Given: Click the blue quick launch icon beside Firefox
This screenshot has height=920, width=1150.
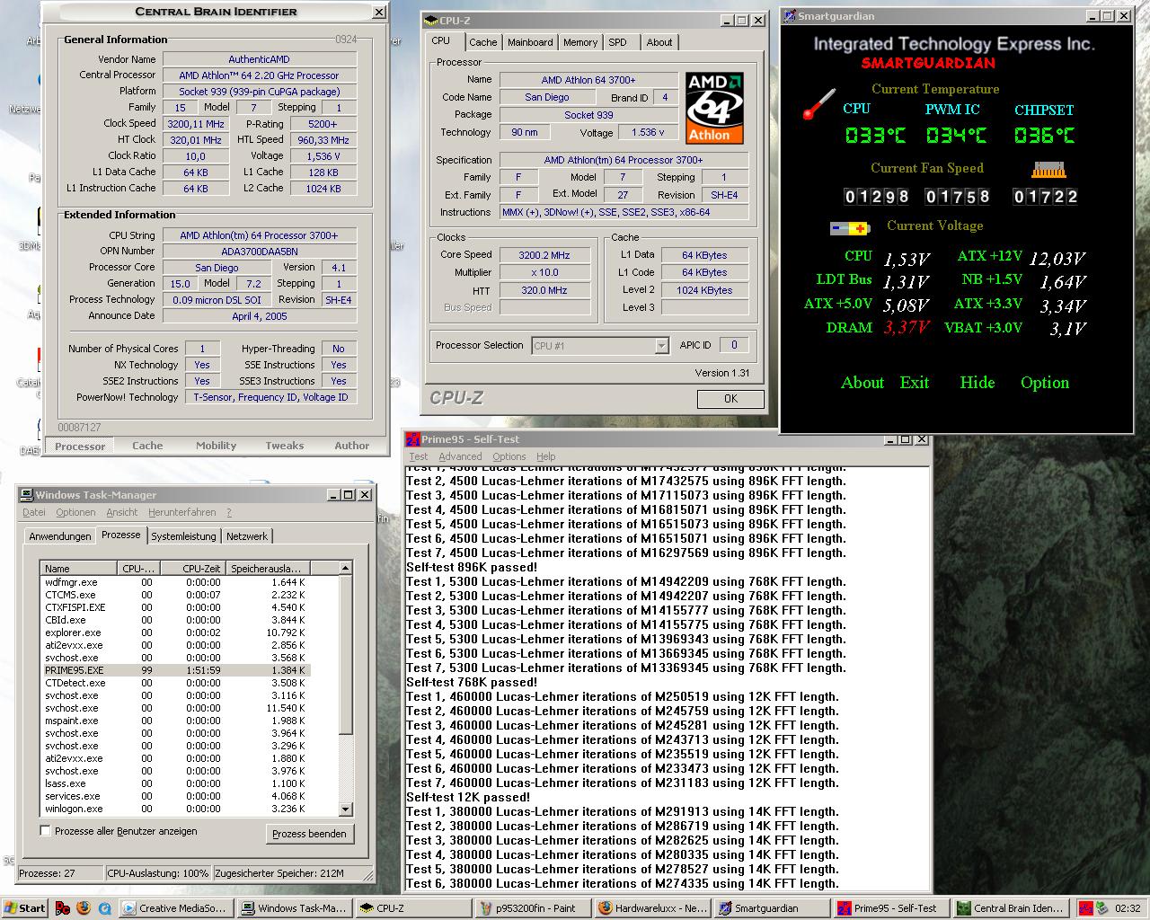Looking at the screenshot, I should tap(104, 908).
